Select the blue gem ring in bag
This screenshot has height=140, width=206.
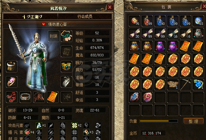(x=199, y=84)
